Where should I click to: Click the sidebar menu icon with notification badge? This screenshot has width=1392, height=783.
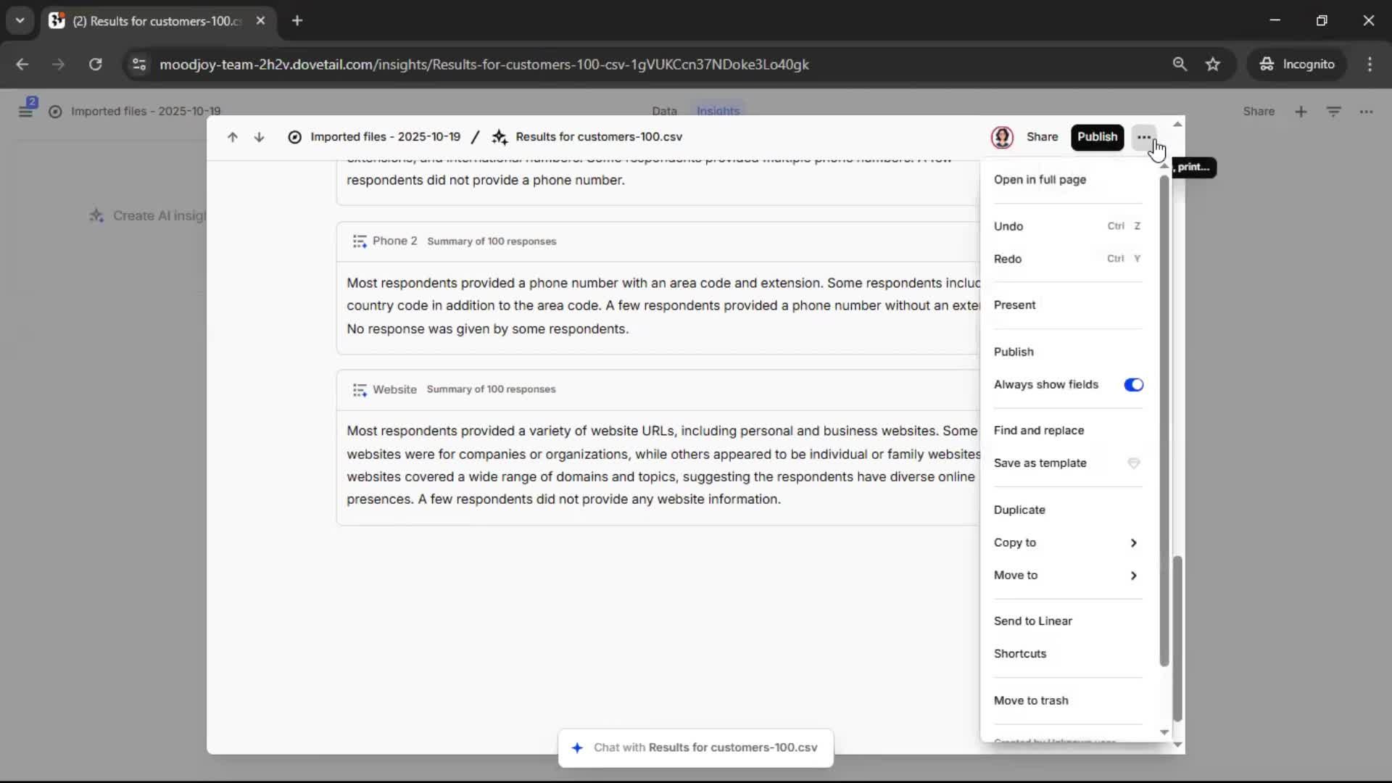click(x=26, y=111)
